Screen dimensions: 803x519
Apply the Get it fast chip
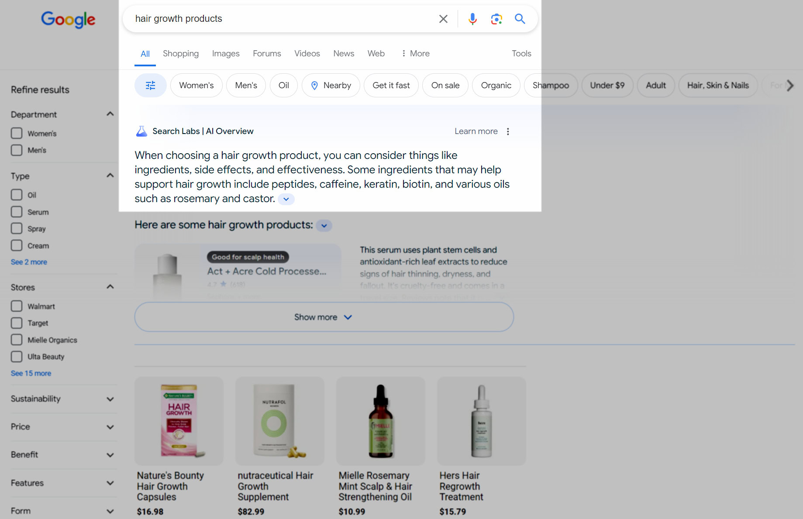(391, 86)
